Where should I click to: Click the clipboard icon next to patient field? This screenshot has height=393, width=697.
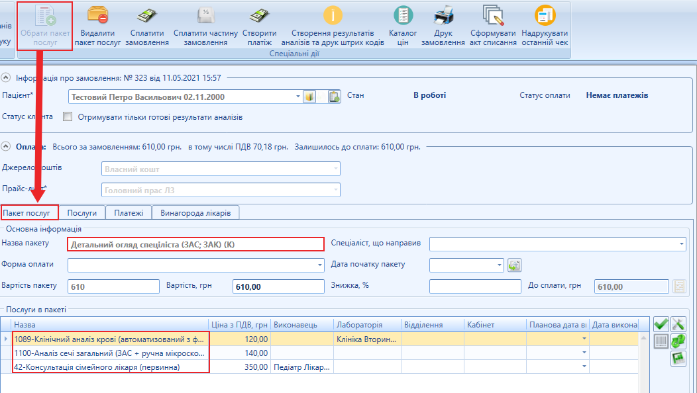(x=335, y=97)
